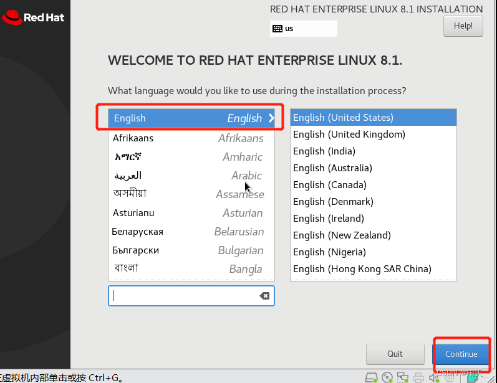The height and width of the screenshot is (383, 497).
Task: Select English (Australia) locale
Action: click(374, 168)
